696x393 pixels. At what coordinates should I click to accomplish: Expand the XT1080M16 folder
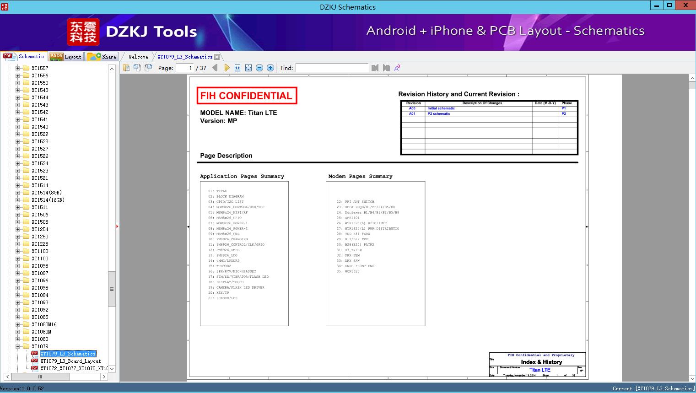click(17, 324)
